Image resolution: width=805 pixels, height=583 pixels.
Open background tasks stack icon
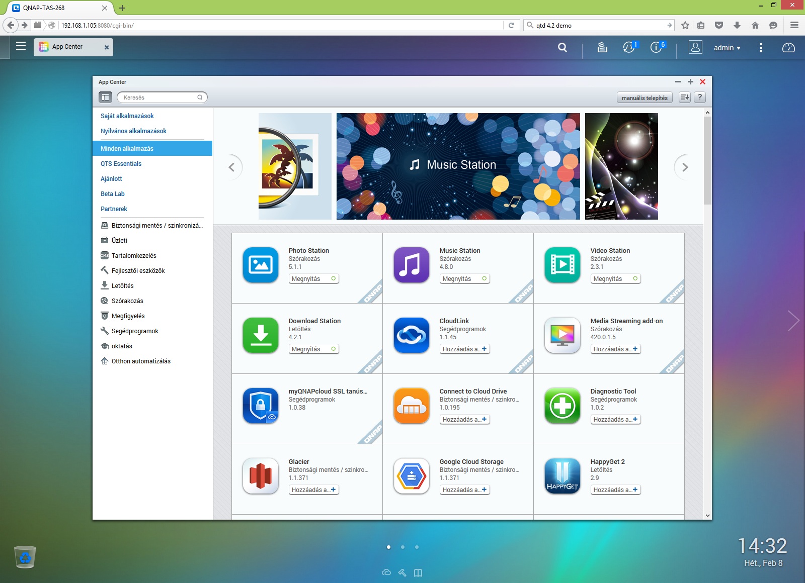tap(602, 47)
